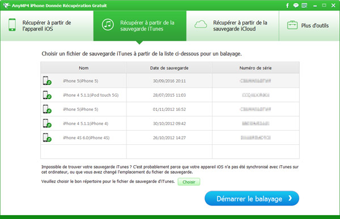Minimize the AnyMP4 window
340x219 pixels.
(x=315, y=6)
